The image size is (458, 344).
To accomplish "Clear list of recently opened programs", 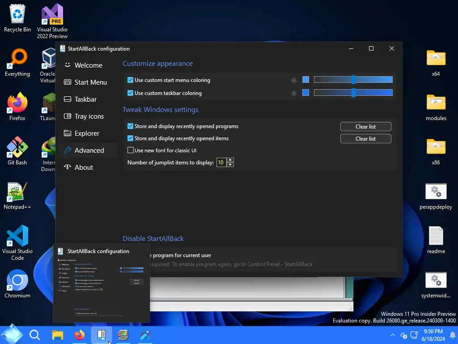I will [x=365, y=127].
